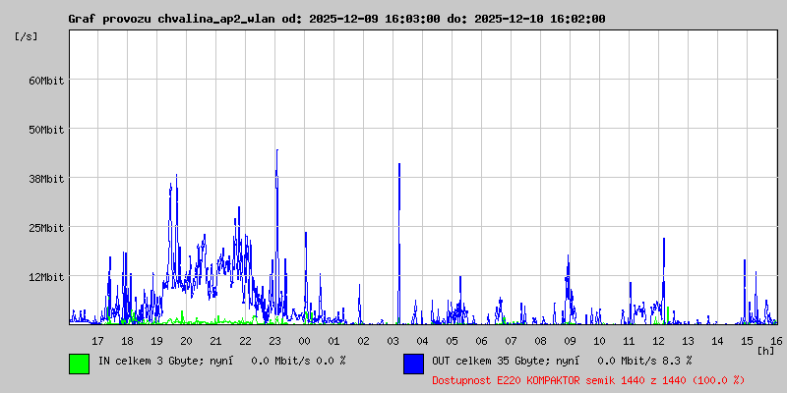Click the '18' hour label on x-axis
Viewport: 787px width, 393px height.
point(128,341)
